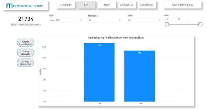The width and height of the screenshot is (207, 110).
Task: Switch to the Aldur tab
Action: (x=107, y=5)
